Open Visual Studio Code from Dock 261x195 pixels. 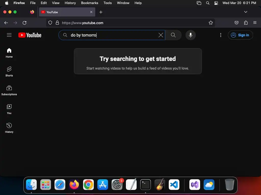(x=174, y=185)
